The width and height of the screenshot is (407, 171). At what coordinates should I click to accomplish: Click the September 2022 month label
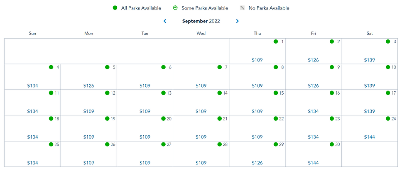201,21
